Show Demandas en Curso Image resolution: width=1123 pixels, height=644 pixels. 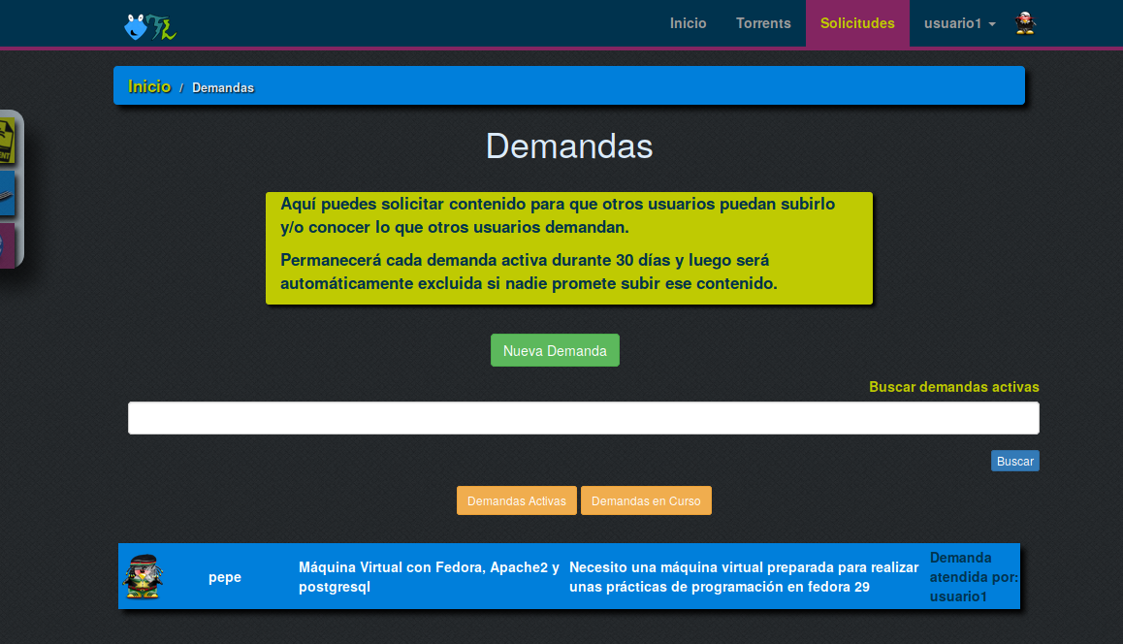point(646,500)
